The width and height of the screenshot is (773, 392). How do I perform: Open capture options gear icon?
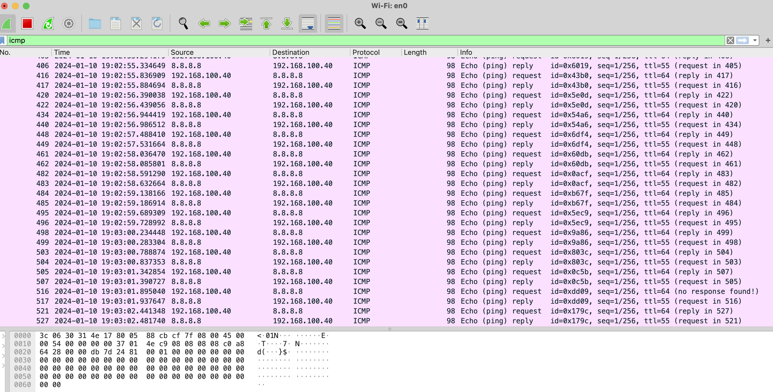tap(69, 23)
